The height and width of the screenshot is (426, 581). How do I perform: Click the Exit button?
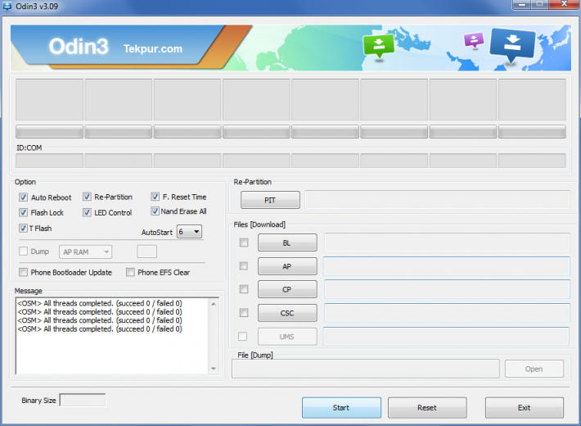point(525,407)
